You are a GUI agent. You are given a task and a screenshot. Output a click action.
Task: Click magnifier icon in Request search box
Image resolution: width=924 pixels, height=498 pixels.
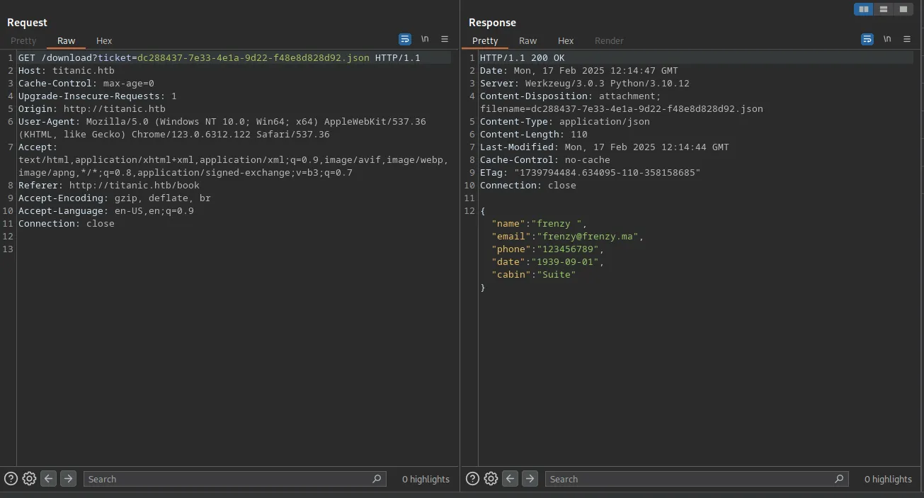tap(377, 479)
